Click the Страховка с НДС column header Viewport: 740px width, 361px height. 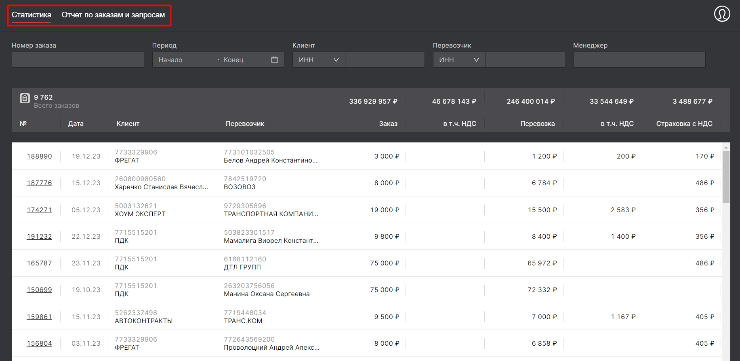pos(684,123)
